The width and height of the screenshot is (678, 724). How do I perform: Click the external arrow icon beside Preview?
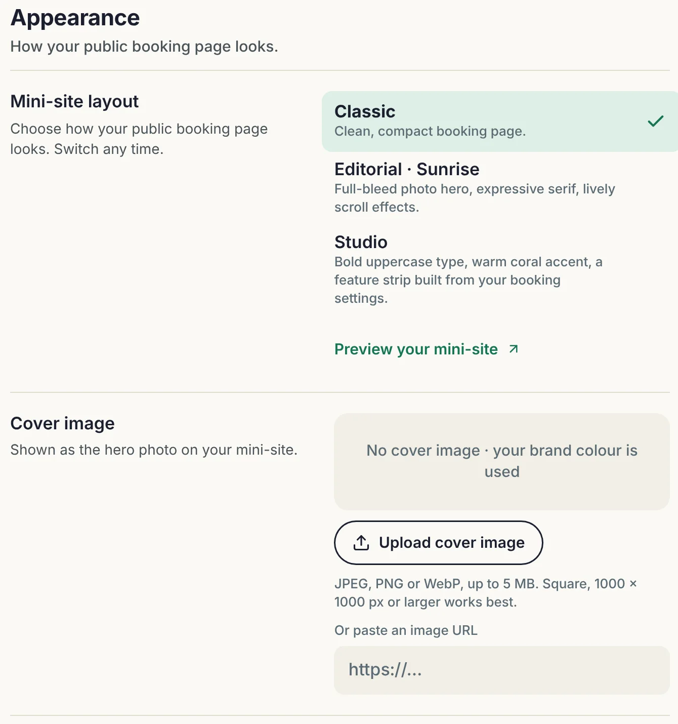pyautogui.click(x=514, y=349)
